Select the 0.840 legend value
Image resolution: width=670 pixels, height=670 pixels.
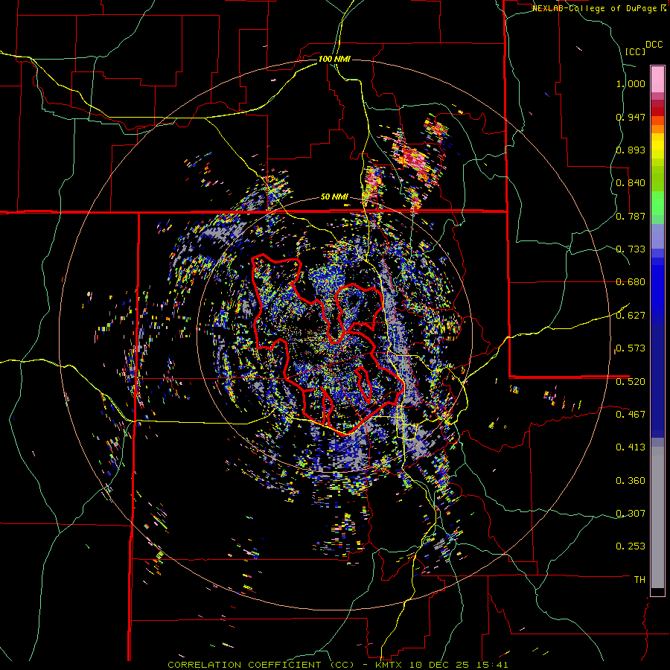631,183
